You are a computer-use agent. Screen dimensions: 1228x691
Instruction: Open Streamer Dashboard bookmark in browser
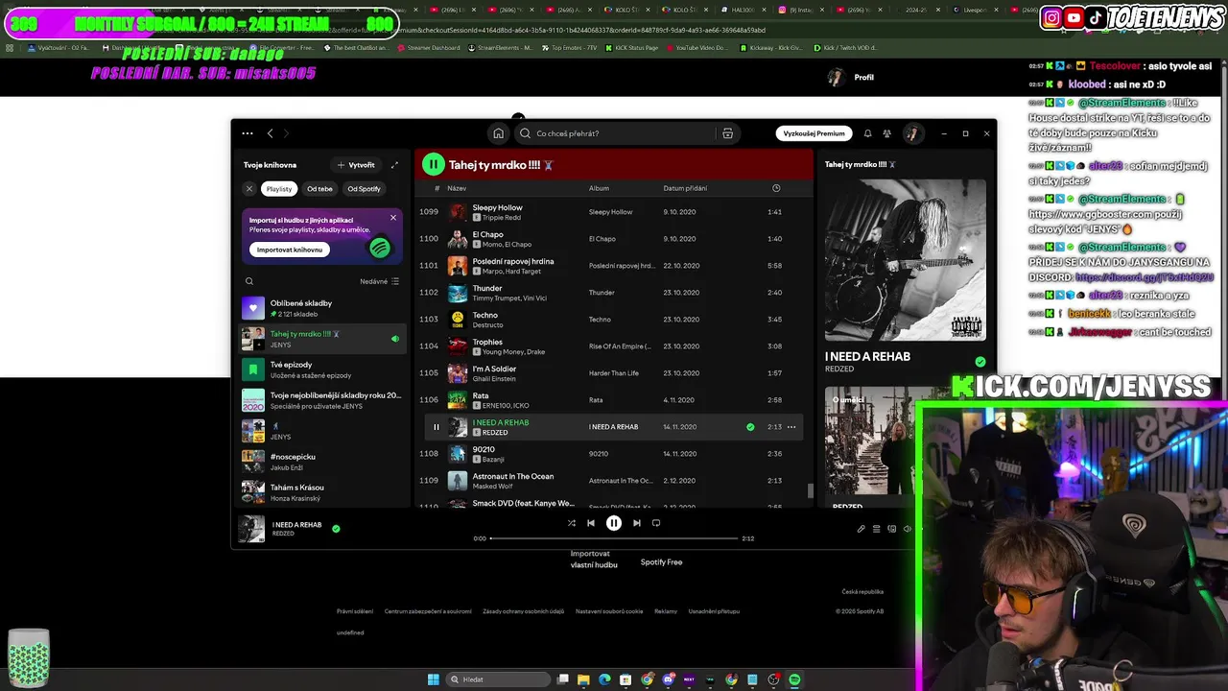point(427,47)
